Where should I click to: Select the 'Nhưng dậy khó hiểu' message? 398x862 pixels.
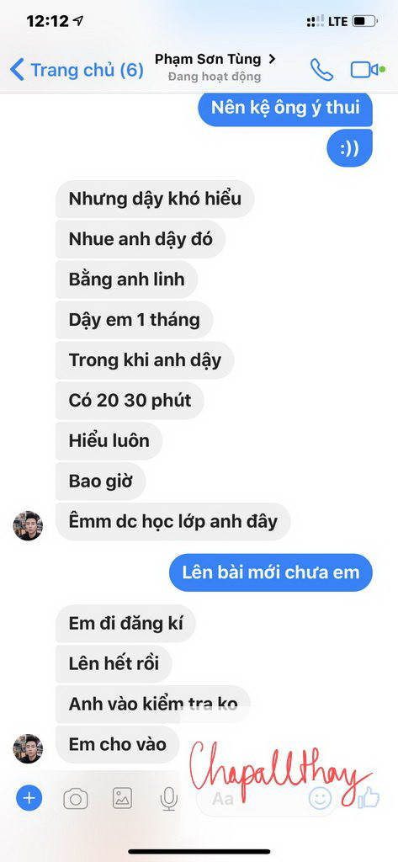(155, 199)
